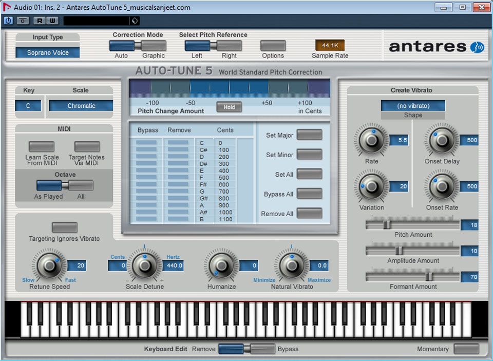The width and height of the screenshot is (493, 361).
Task: Click the Variation knob
Action: point(372,186)
